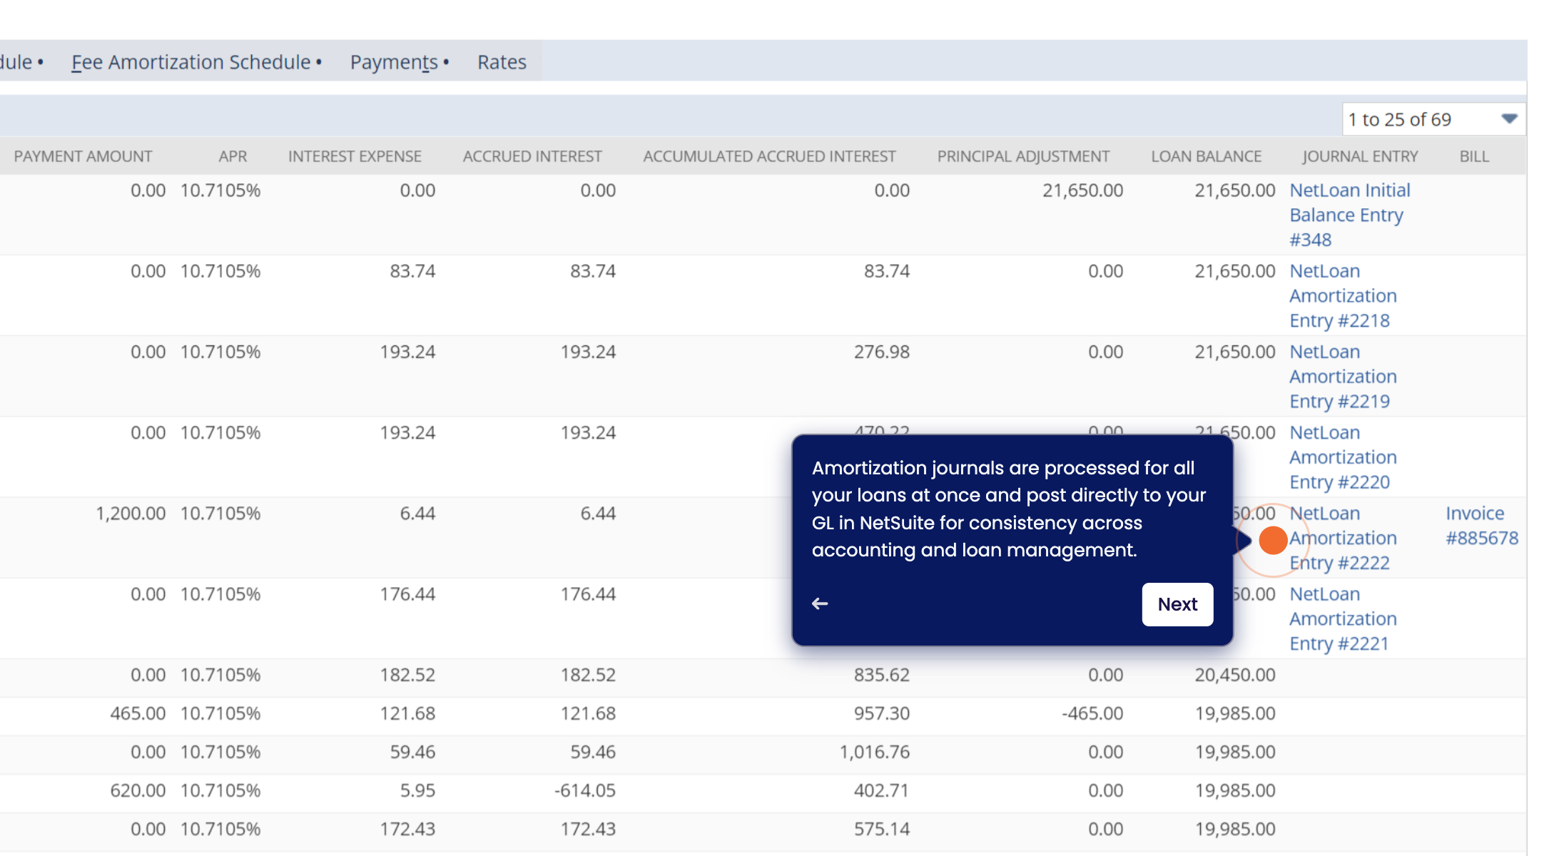This screenshot has width=1564, height=856.
Task: Open NetLoan Amortization Entry #2221 link
Action: tap(1342, 618)
